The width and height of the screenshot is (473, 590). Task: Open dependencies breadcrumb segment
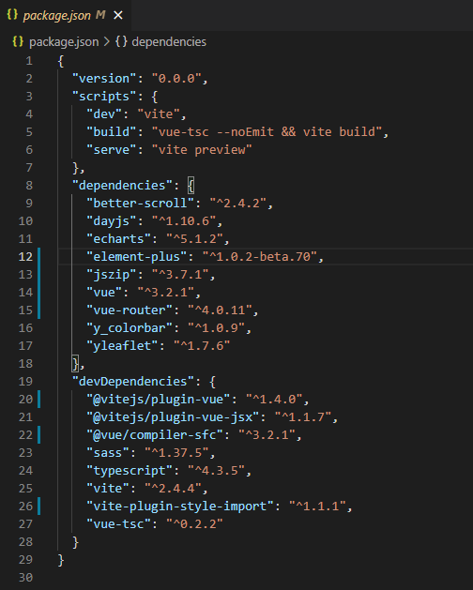169,41
